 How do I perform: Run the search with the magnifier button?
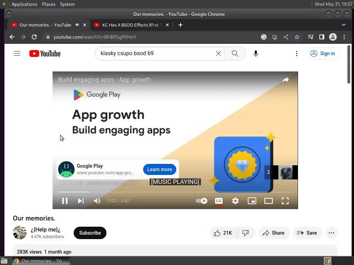tap(235, 53)
